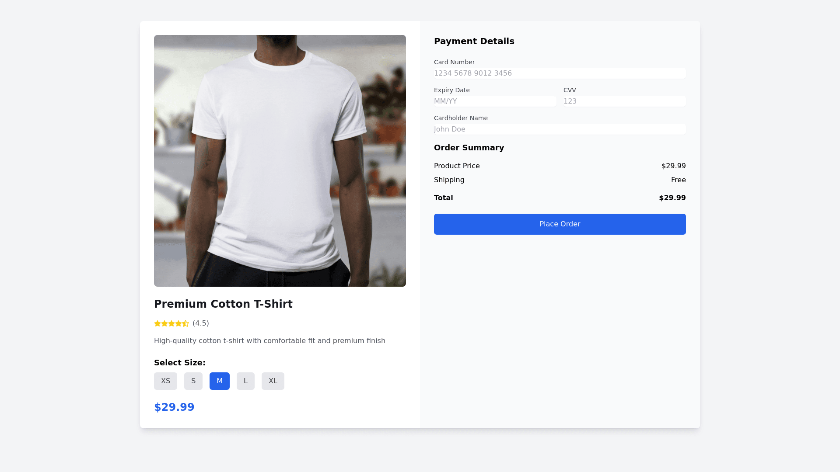Pick size L for the shirt
This screenshot has width=840, height=472.
(x=245, y=381)
